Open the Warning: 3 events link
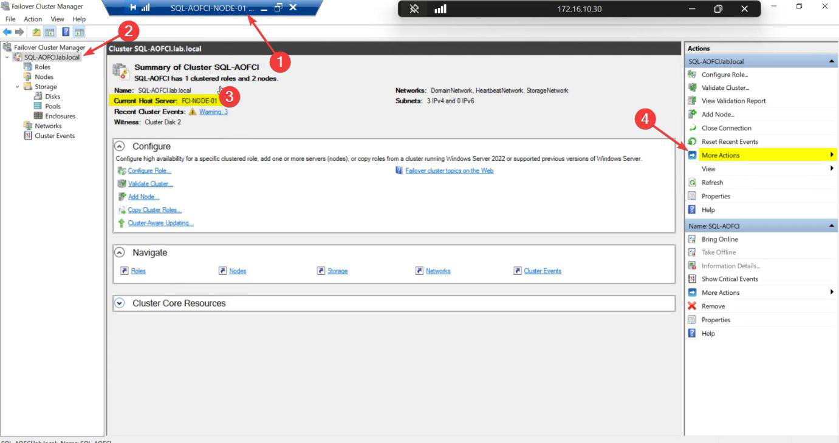839x443 pixels. pos(213,112)
